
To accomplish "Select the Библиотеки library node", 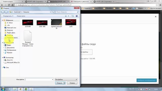I will pyautogui.click(x=10, y=43).
